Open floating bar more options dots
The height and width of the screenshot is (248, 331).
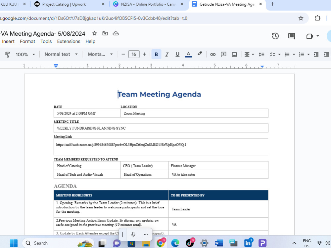(146, 234)
